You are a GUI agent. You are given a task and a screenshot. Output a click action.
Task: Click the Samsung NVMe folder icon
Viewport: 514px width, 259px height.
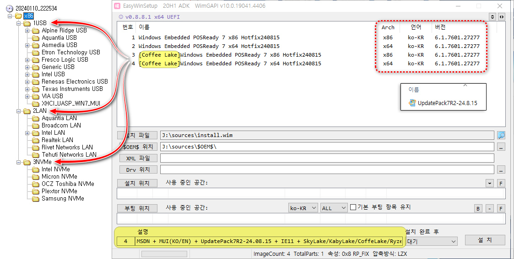coord(36,199)
